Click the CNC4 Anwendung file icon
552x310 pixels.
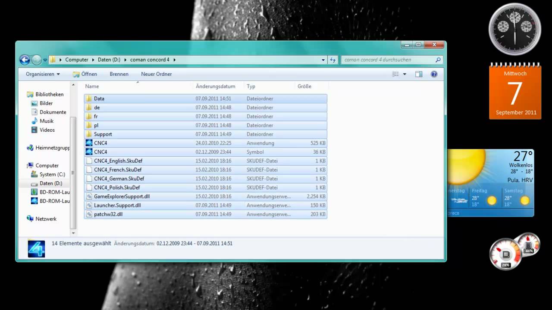tap(89, 143)
